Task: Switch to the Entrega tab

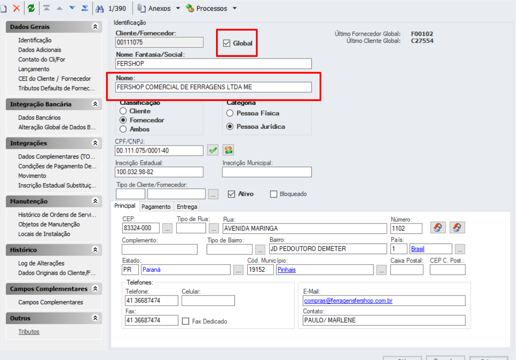Action: click(x=187, y=207)
